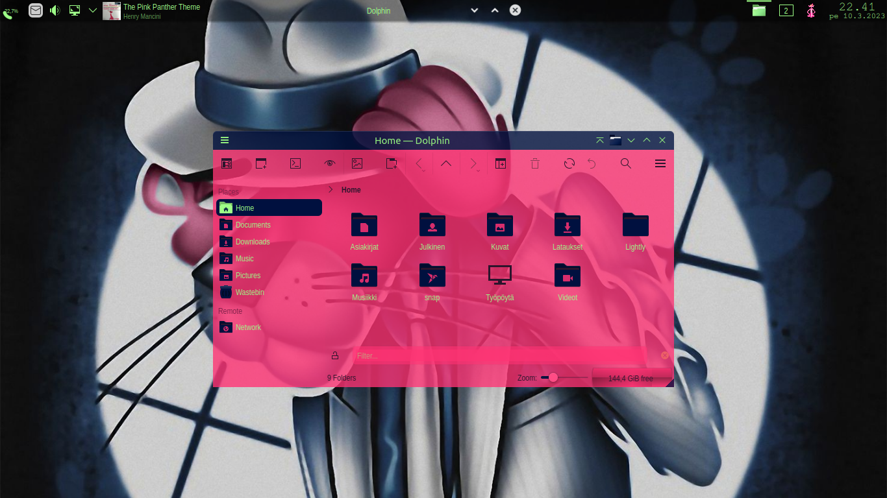The image size is (887, 498).
Task: Select the snap folder
Action: click(432, 283)
